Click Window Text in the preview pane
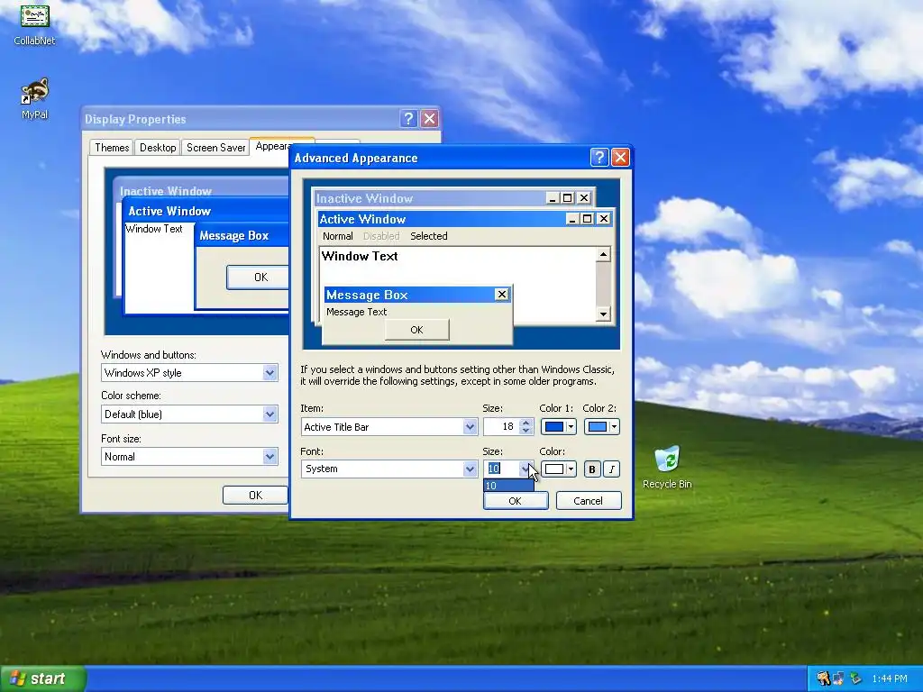Image resolution: width=923 pixels, height=692 pixels. click(360, 256)
